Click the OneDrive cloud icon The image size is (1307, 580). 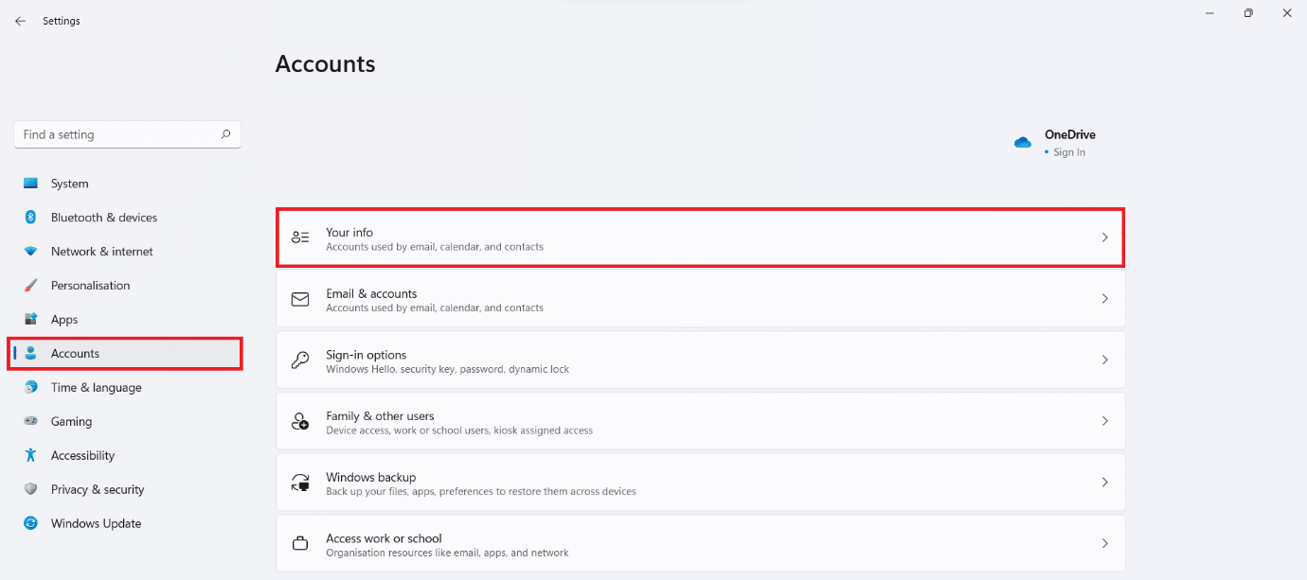[x=1022, y=143]
